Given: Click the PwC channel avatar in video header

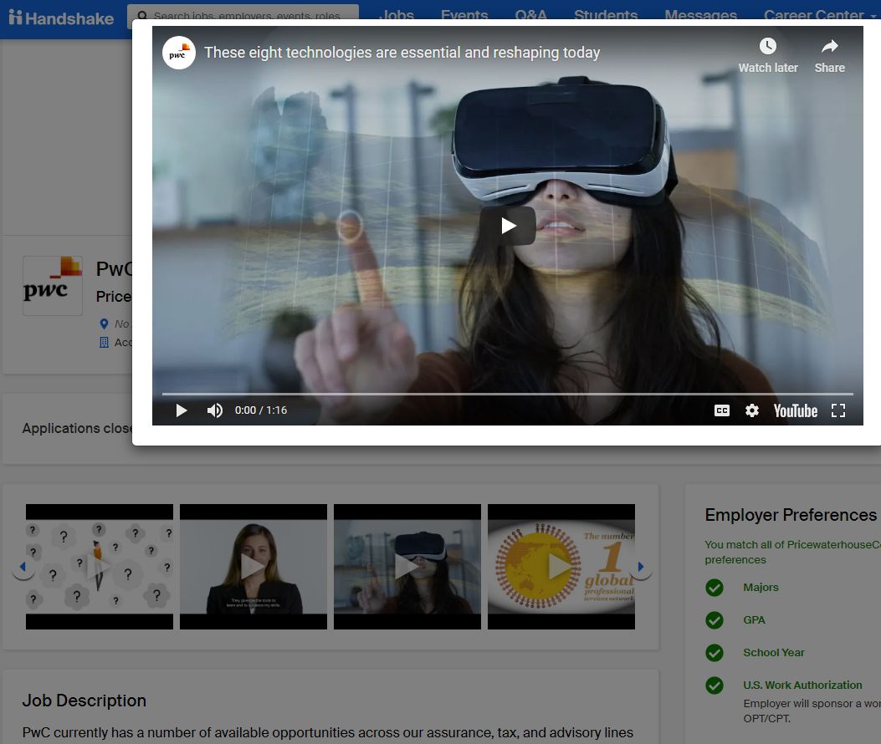Looking at the screenshot, I should [x=178, y=53].
